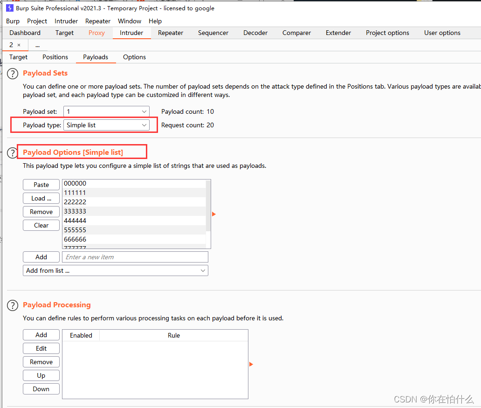This screenshot has height=408, width=481.
Task: Switch to the main Repeater tab
Action: tap(171, 33)
